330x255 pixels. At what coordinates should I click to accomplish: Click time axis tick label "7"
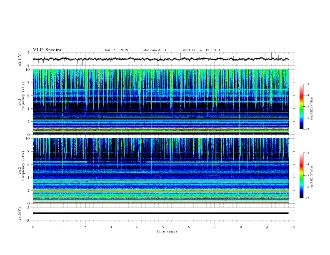pos(215,227)
